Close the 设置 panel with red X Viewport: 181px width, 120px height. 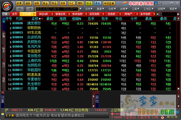3,93
